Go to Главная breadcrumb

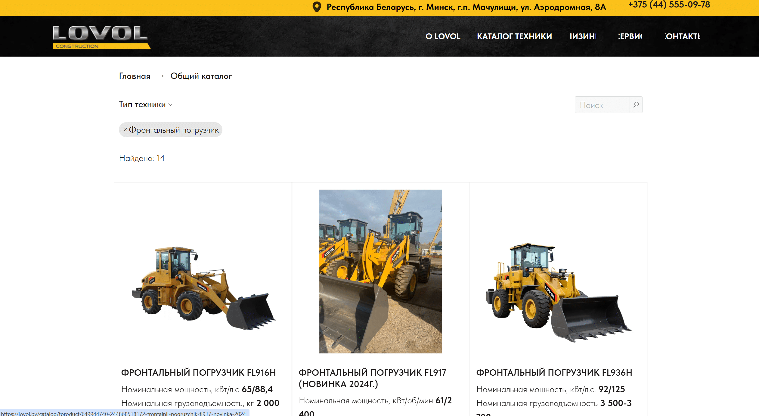[135, 76]
